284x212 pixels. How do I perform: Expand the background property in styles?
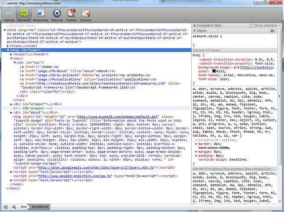point(196,140)
